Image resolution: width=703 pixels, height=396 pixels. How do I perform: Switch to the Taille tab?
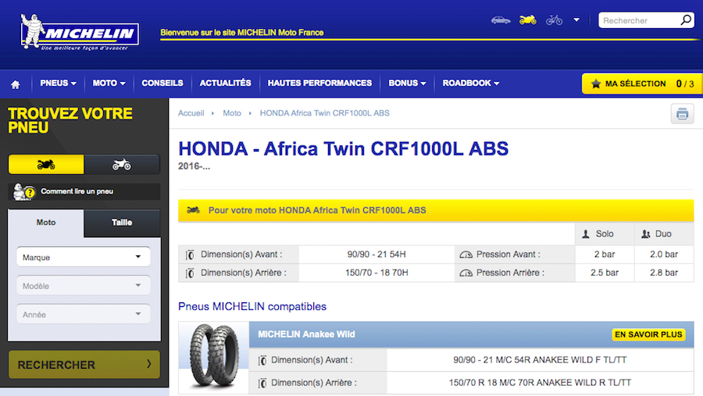[122, 223]
